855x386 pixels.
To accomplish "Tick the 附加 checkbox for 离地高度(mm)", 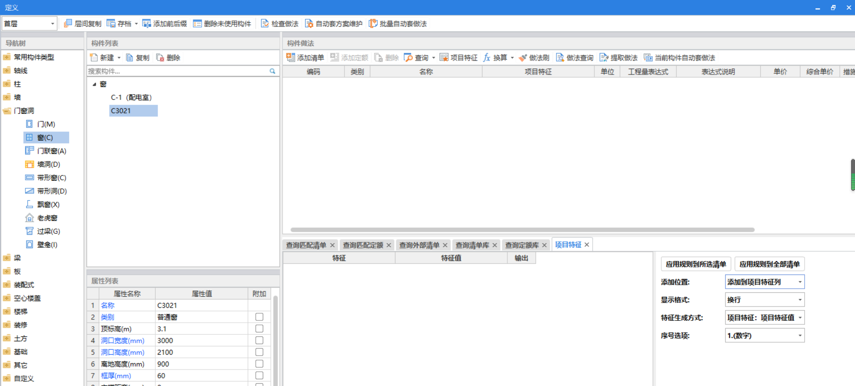I will coord(259,364).
